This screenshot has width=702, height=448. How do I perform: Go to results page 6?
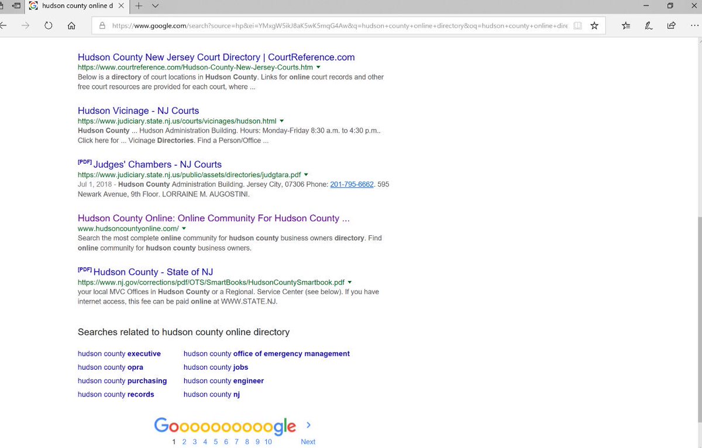pyautogui.click(x=226, y=442)
